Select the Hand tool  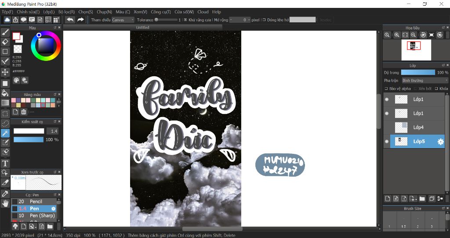click(5, 203)
